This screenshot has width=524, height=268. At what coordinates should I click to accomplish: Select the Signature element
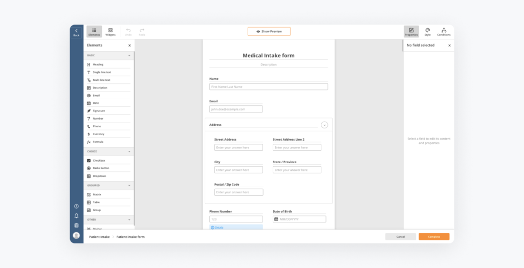99,110
